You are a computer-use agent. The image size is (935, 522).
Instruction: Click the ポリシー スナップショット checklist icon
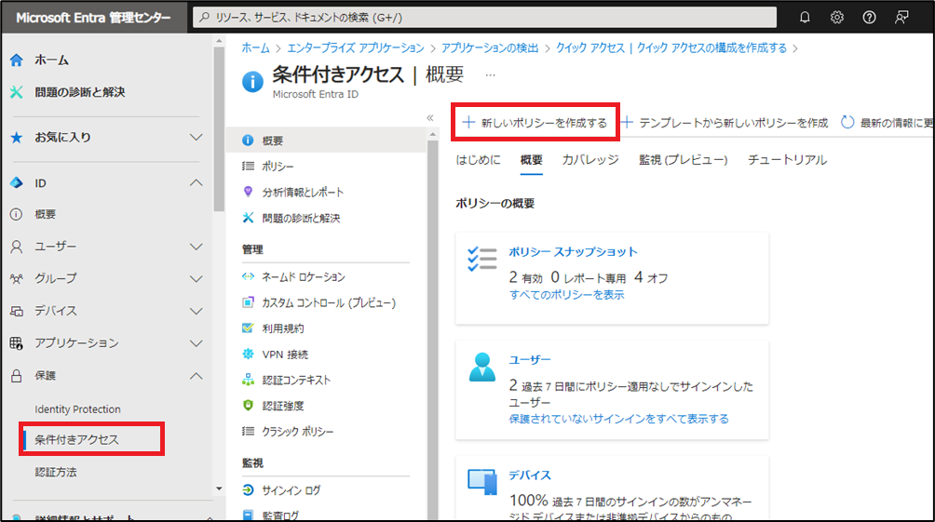pyautogui.click(x=481, y=260)
